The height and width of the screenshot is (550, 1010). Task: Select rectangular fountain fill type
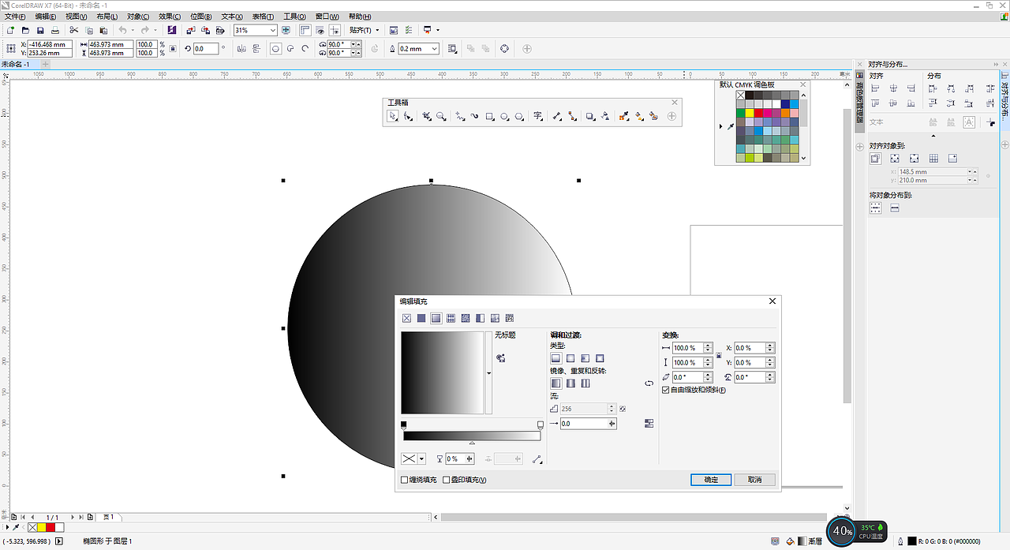coord(600,358)
